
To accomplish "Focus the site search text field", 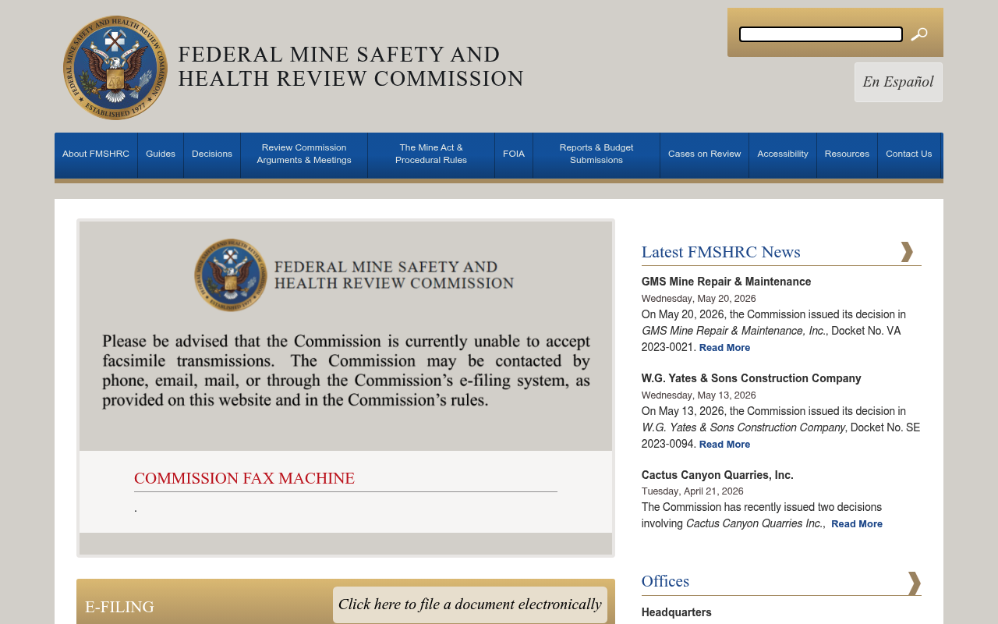I will (821, 34).
